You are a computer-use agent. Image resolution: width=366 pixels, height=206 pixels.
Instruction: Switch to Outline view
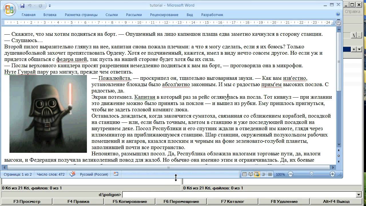pos(263,174)
